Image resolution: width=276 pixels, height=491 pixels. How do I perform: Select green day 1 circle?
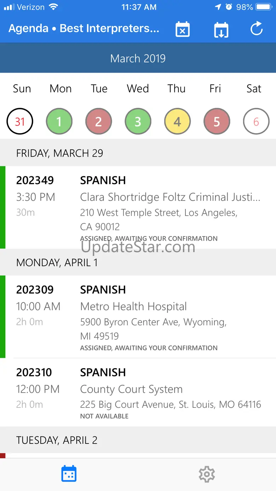click(x=59, y=122)
